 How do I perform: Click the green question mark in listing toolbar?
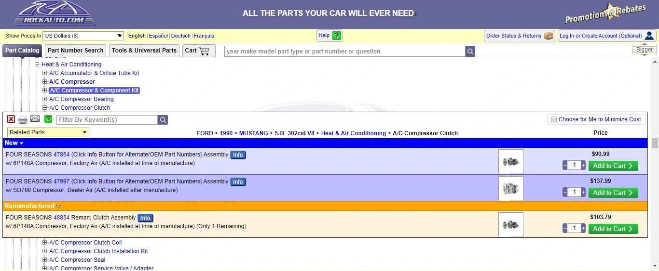coord(48,119)
